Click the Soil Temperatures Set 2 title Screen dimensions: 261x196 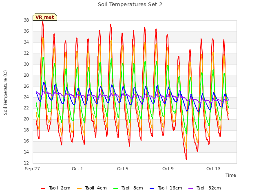[130, 4]
